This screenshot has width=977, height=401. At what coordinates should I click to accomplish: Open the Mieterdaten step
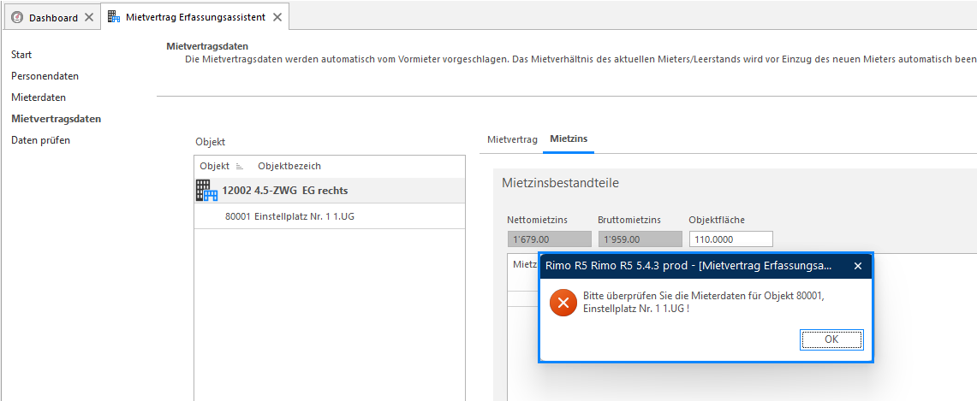click(39, 97)
